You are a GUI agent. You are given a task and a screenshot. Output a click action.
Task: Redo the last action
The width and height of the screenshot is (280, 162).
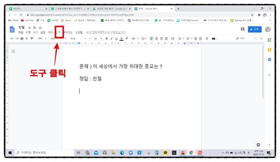[17, 38]
